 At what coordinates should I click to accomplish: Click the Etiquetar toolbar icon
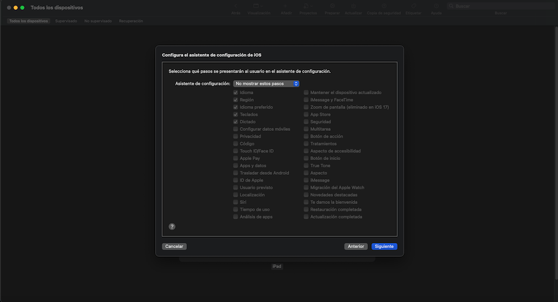(x=413, y=7)
